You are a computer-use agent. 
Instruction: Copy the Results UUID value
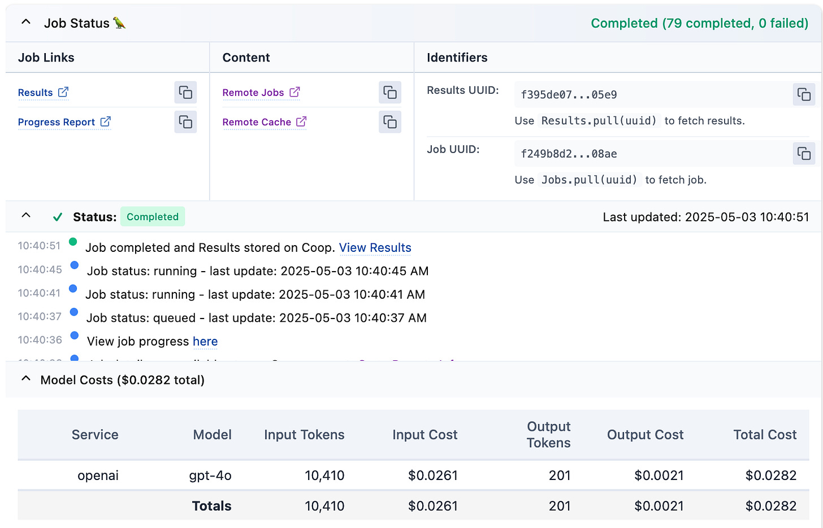point(804,94)
